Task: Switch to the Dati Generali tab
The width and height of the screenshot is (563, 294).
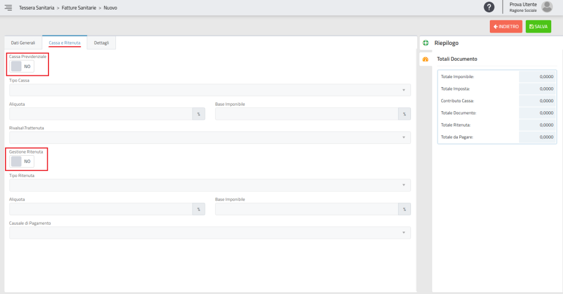Action: pyautogui.click(x=23, y=43)
